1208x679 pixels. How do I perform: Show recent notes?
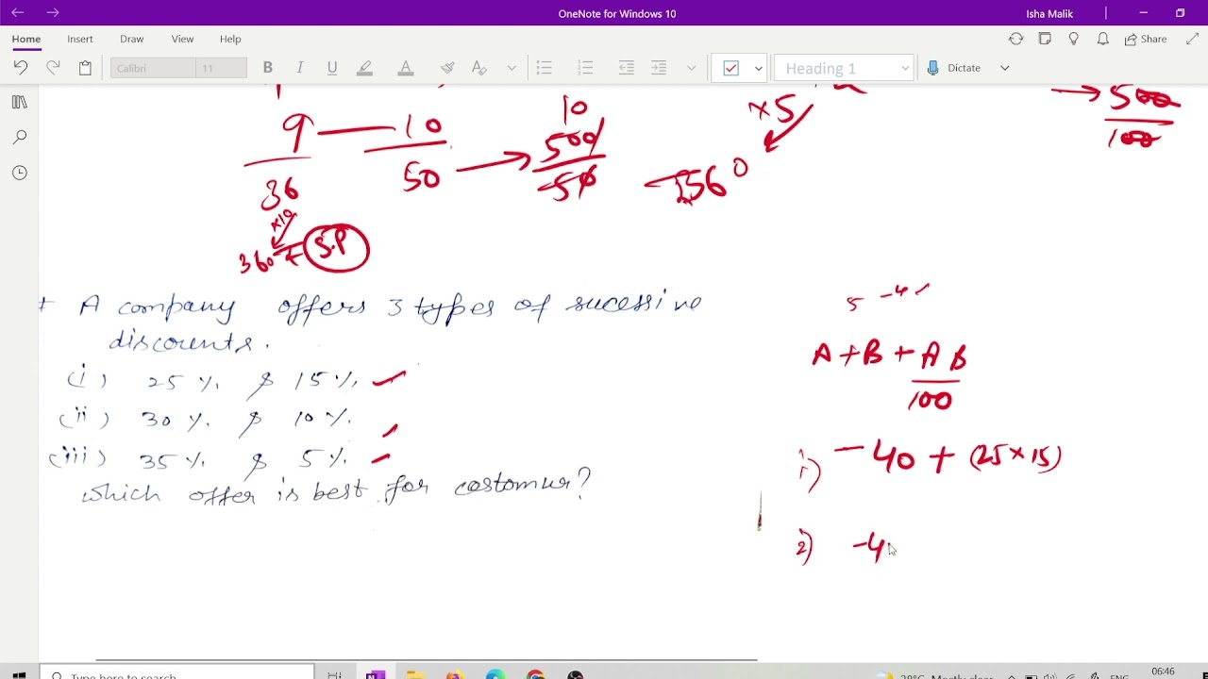(x=20, y=173)
